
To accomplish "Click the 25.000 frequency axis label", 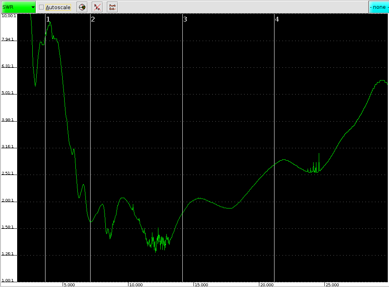I will pyautogui.click(x=332, y=285).
